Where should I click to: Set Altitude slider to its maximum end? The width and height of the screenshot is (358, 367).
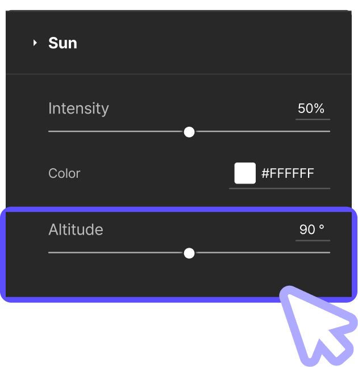[x=329, y=253]
